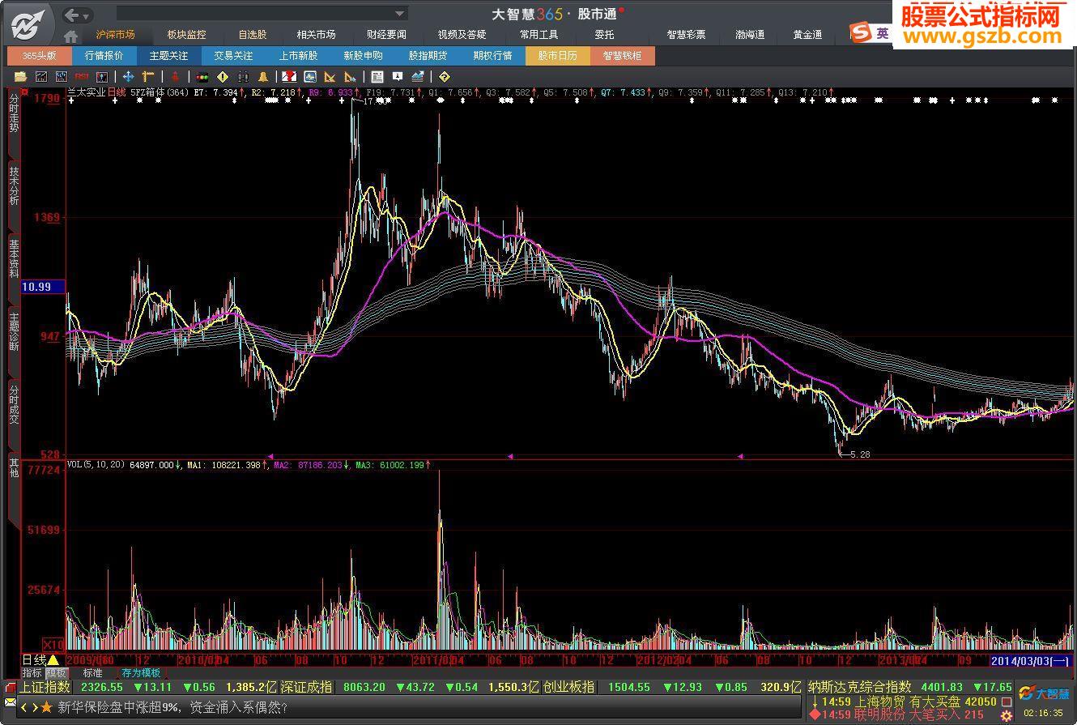Go to the 视频及答疑 tab
The width and height of the screenshot is (1077, 725).
pyautogui.click(x=462, y=35)
